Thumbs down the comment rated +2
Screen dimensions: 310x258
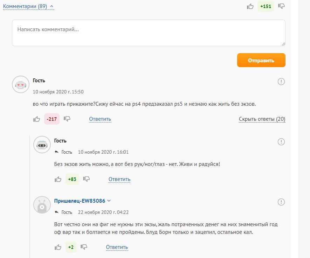tap(84, 247)
